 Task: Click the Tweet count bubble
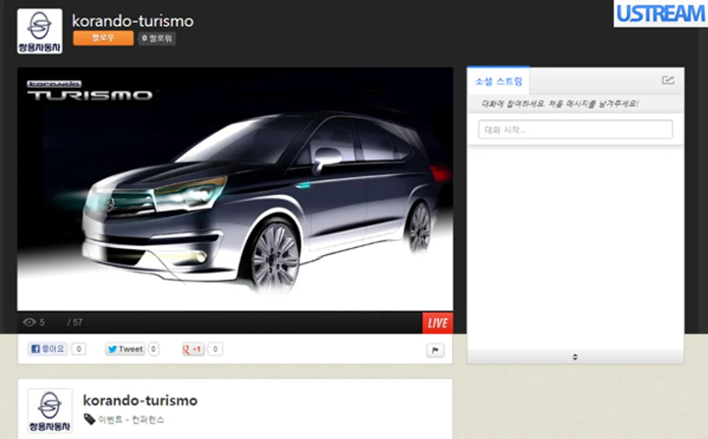tap(153, 349)
